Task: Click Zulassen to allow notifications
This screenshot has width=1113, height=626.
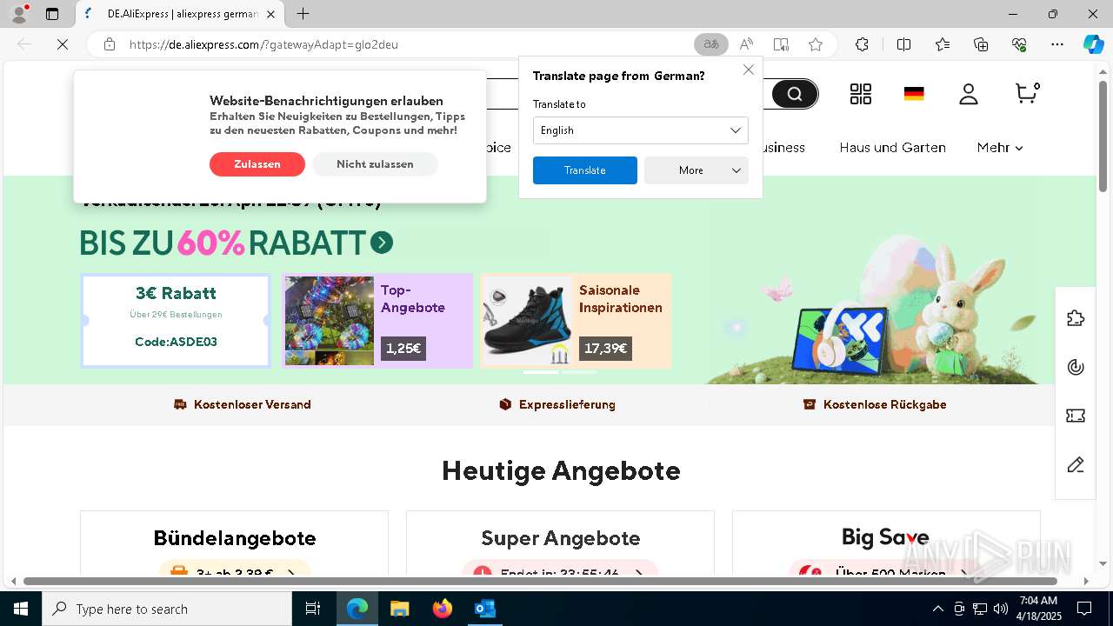Action: pos(257,164)
